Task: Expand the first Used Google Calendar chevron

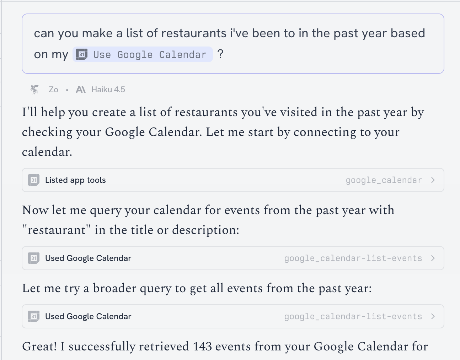Action: point(433,258)
